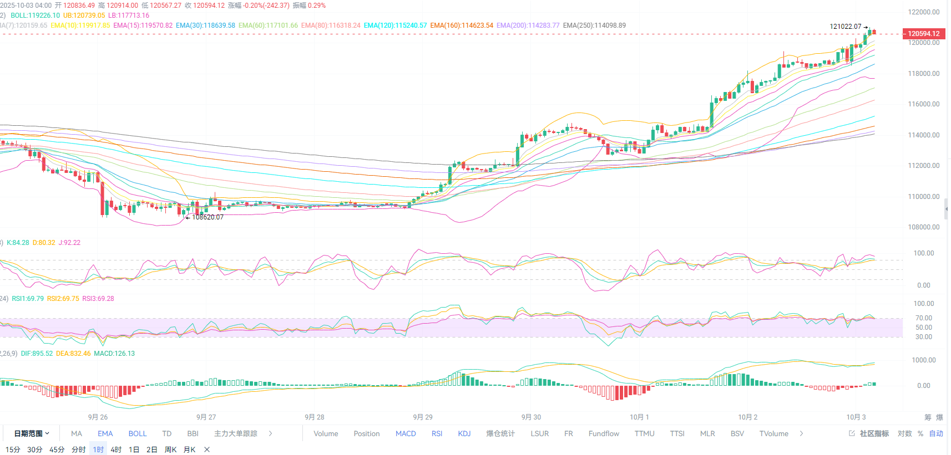Click the RSI indicator toggle
The image size is (951, 455).
point(437,433)
